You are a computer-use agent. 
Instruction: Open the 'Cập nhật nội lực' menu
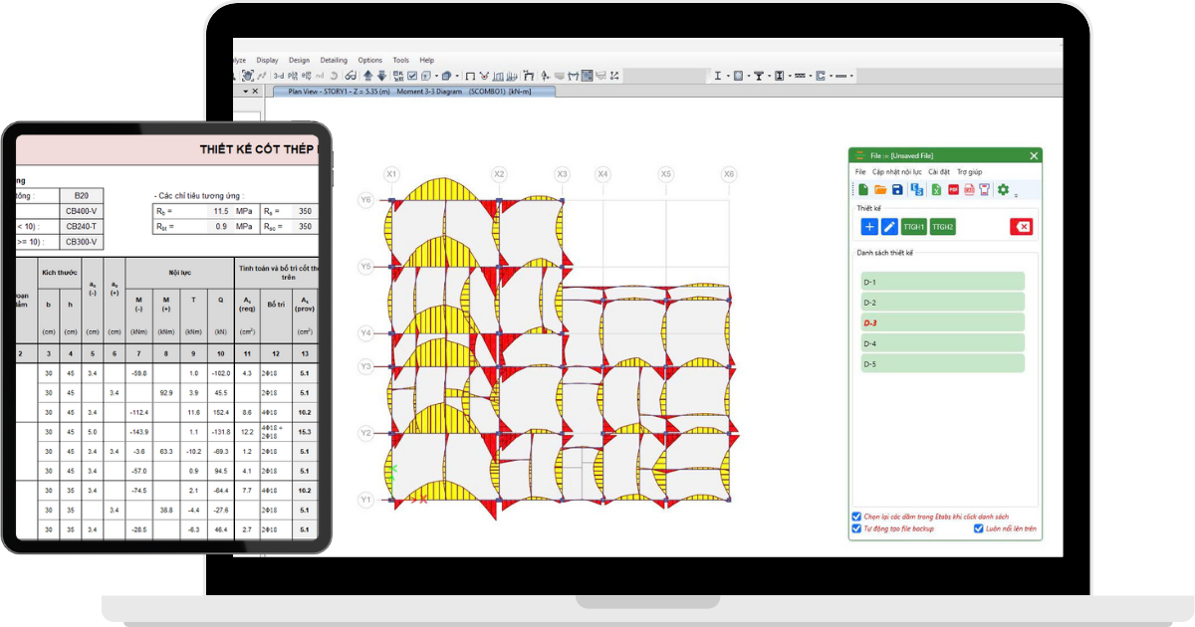point(896,172)
